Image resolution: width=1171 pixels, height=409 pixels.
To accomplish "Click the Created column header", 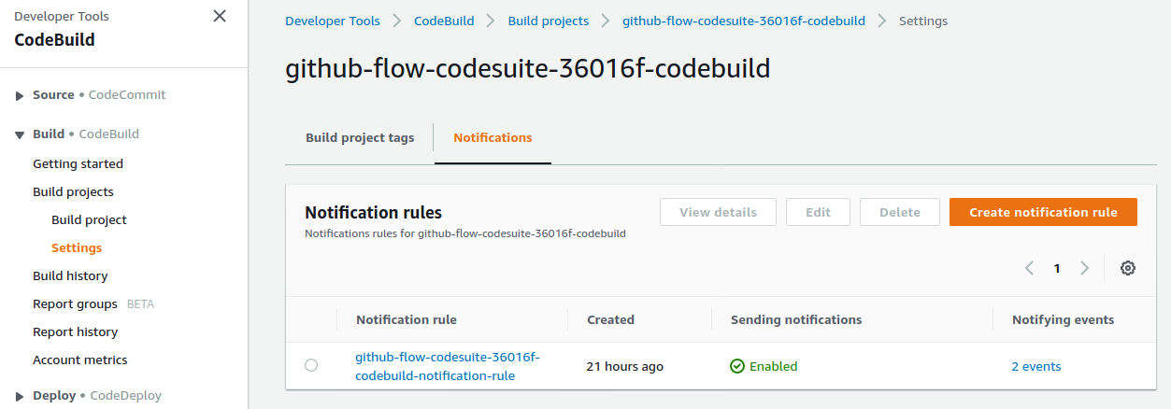I will click(610, 319).
